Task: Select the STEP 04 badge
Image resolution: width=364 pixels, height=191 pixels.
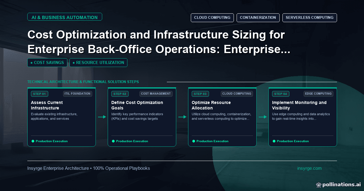Action: pyautogui.click(x=281, y=94)
